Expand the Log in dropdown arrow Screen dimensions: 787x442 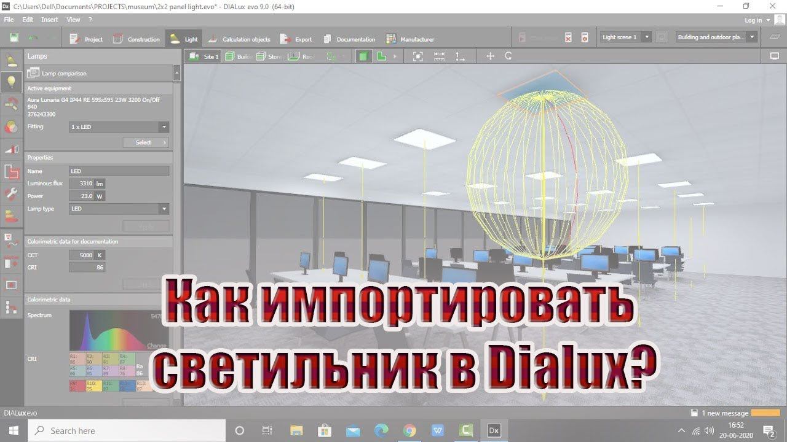coord(769,20)
